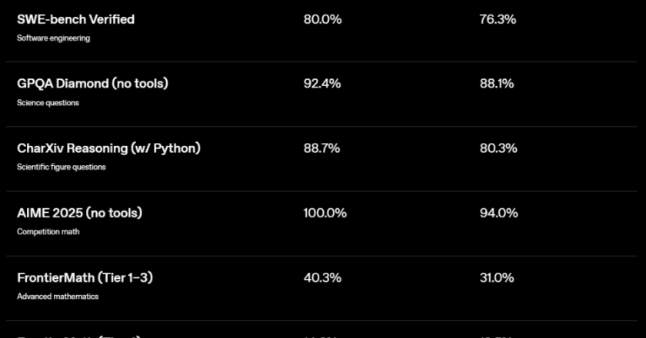Select the 76.3% SWE-bench score

click(497, 19)
